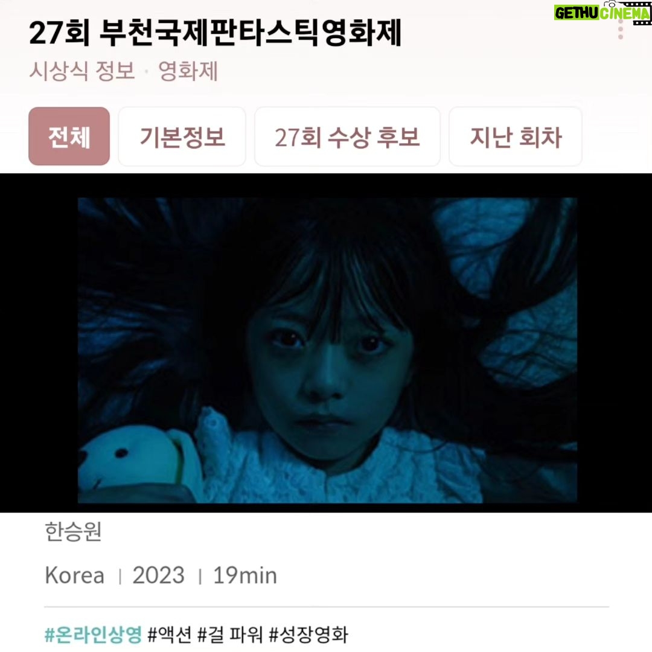The image size is (652, 652).
Task: Click director name 한승원
Action: click(73, 531)
